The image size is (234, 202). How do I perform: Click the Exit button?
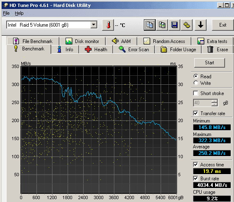point(223,25)
